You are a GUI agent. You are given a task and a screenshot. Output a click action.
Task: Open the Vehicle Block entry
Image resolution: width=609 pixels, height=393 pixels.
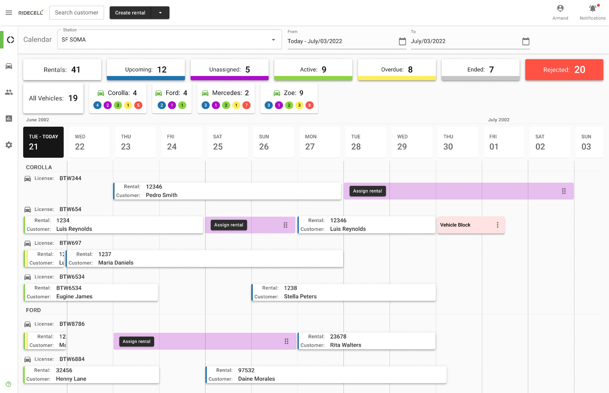pyautogui.click(x=471, y=225)
